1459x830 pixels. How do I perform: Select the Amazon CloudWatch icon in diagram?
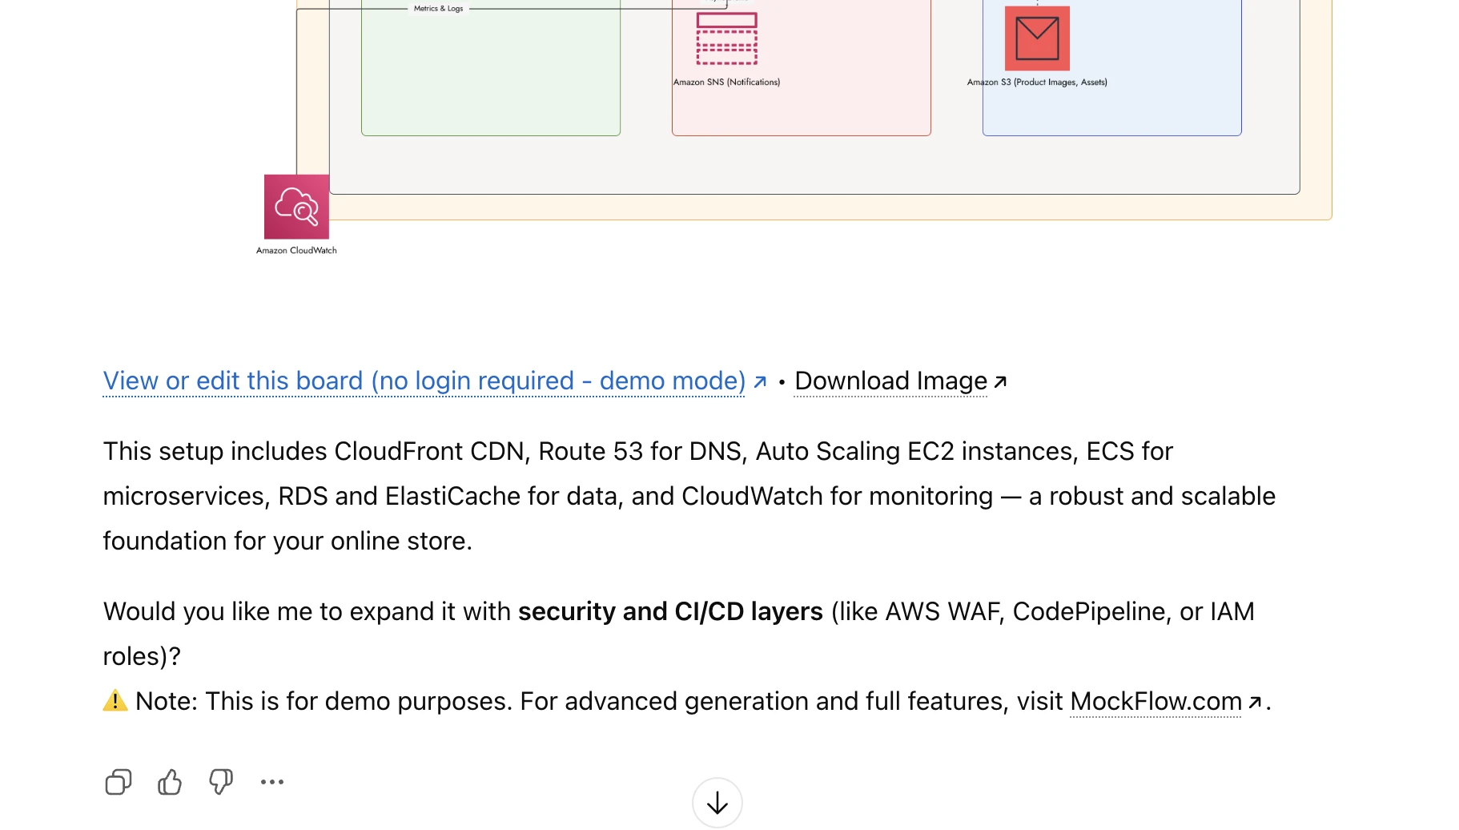296,207
